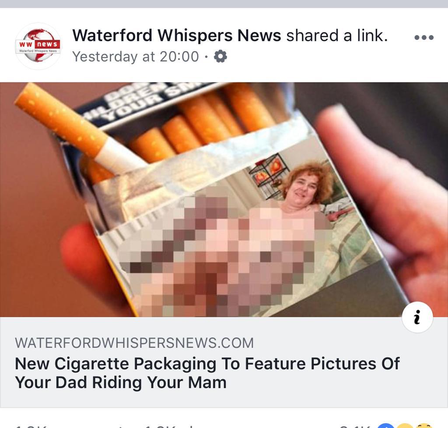Click the cigarette pack preview image
This screenshot has width=448, height=428.
224,200
